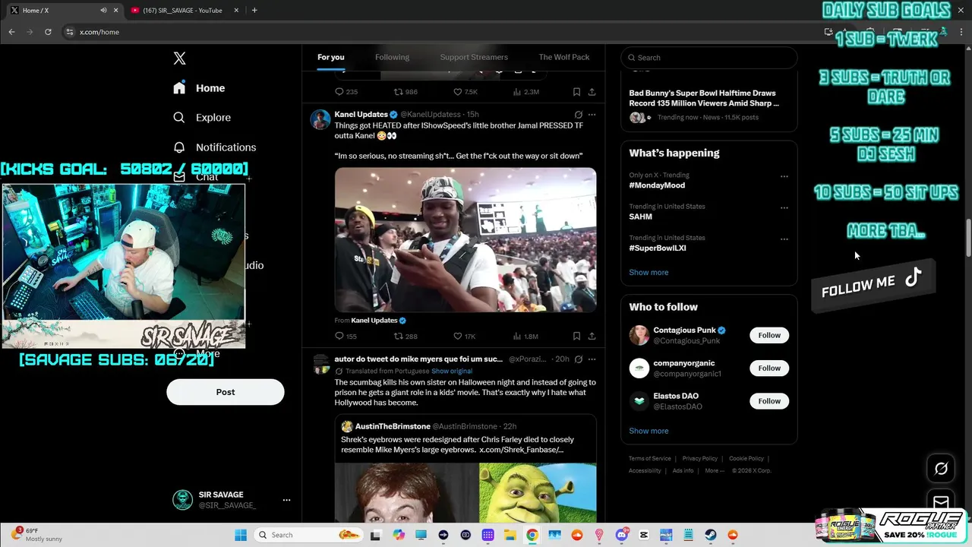Viewport: 972px width, 547px height.
Task: Open Copilot from the taskbar
Action: pos(399,535)
